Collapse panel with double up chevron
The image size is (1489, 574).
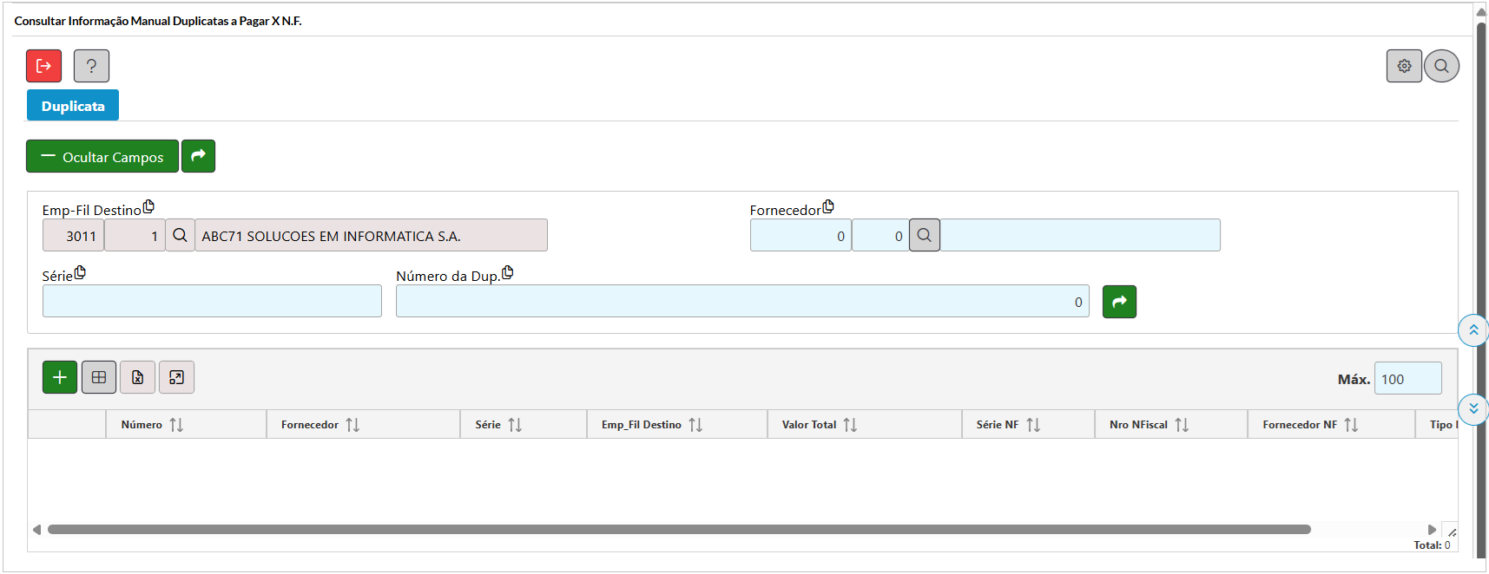[1473, 330]
